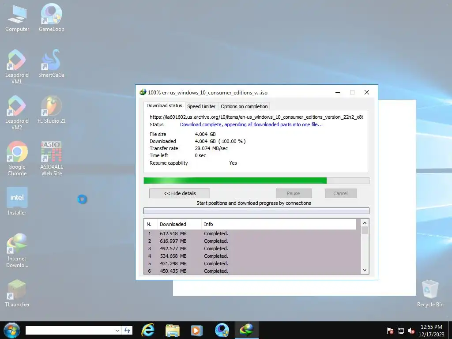Click the muted volume tray icon

coord(411,331)
